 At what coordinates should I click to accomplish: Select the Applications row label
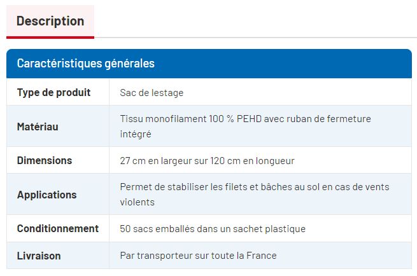coord(46,195)
